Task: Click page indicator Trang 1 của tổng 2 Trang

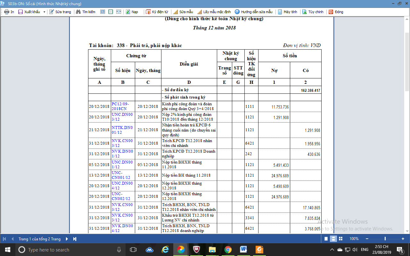Action: 39,239
